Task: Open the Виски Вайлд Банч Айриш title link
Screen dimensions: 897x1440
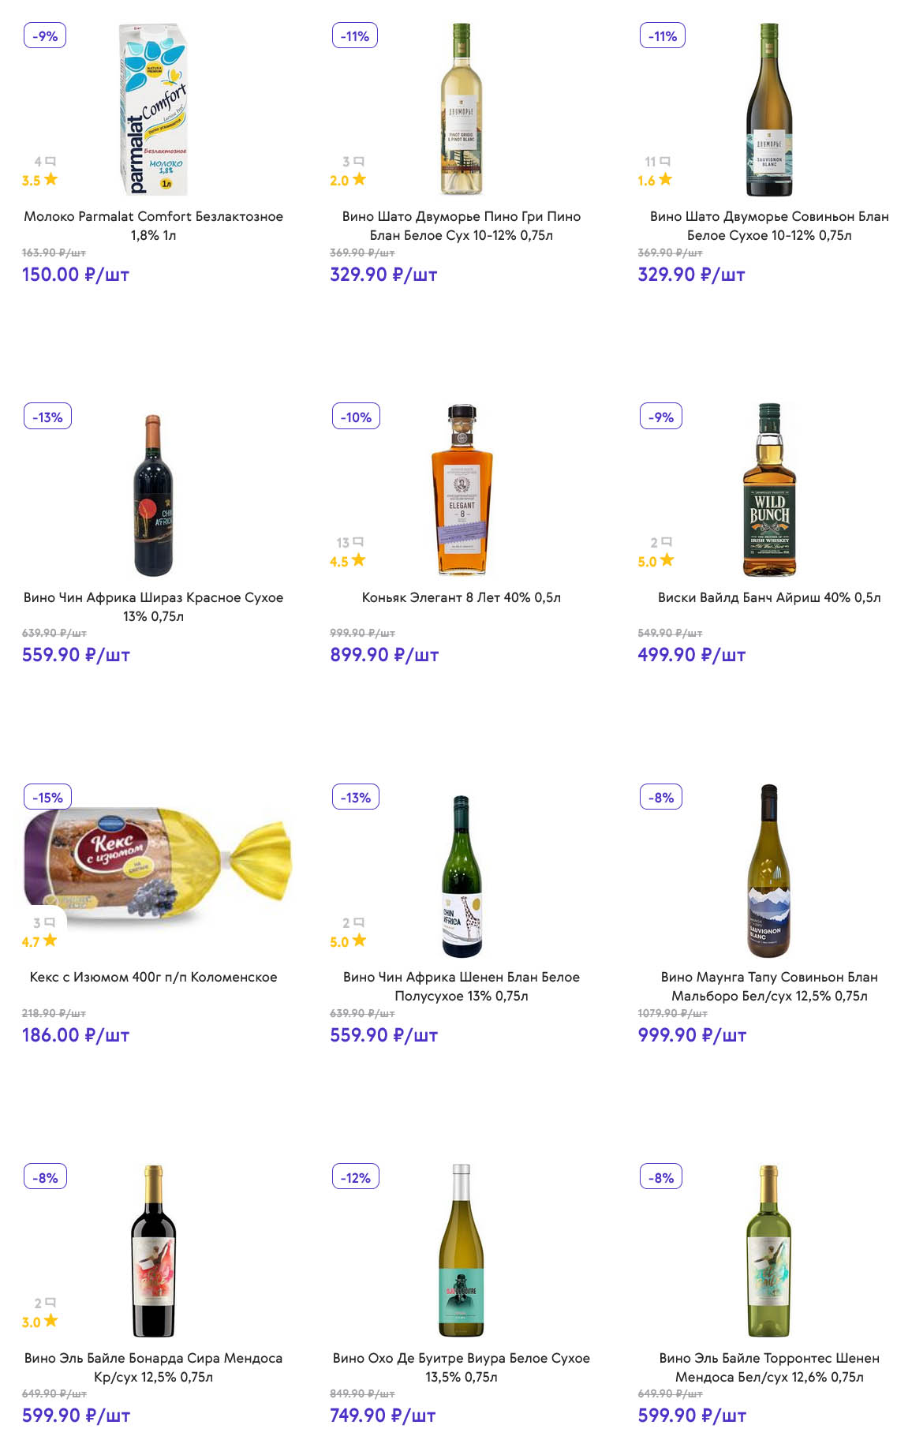Action: tap(769, 597)
